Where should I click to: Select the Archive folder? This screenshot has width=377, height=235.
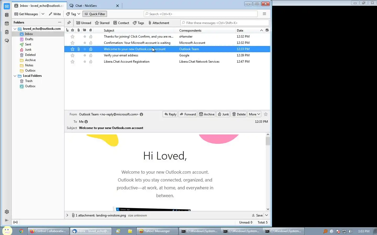[30, 60]
